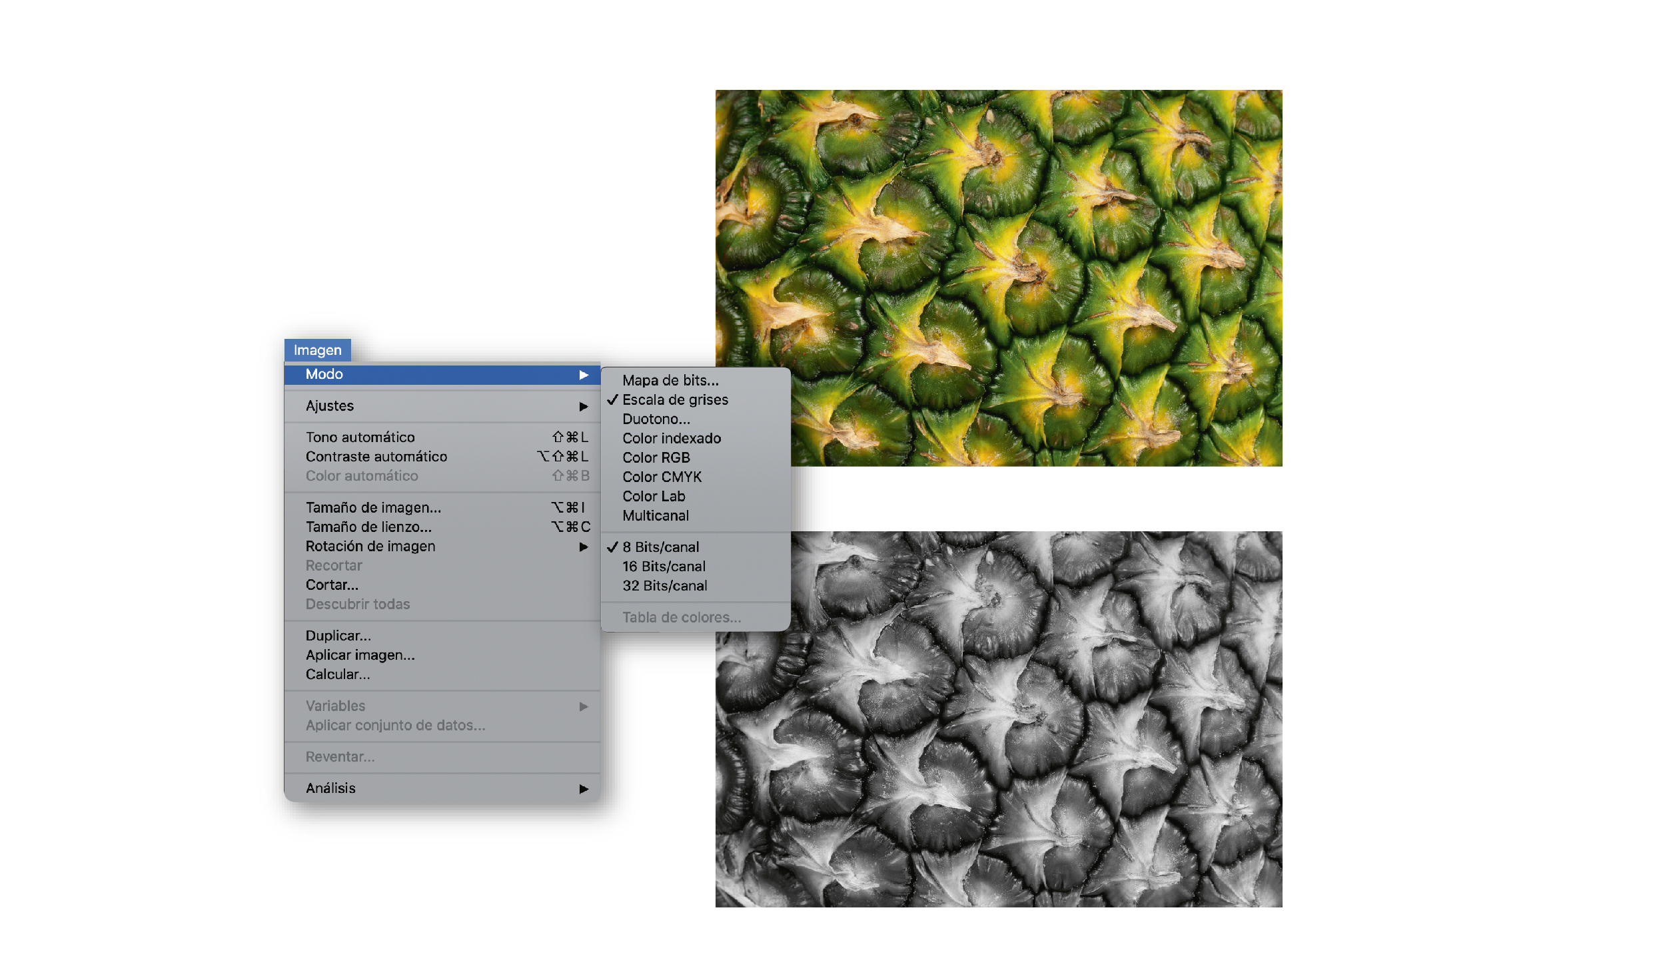Select Mapa de bits... option
The image size is (1653, 980).
click(670, 381)
